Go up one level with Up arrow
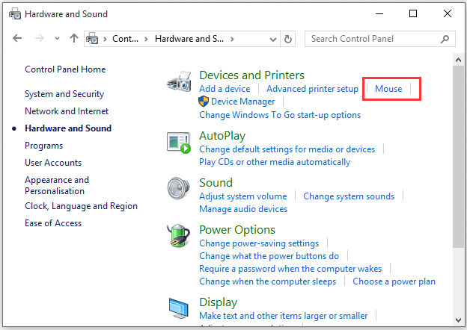 click(x=74, y=38)
